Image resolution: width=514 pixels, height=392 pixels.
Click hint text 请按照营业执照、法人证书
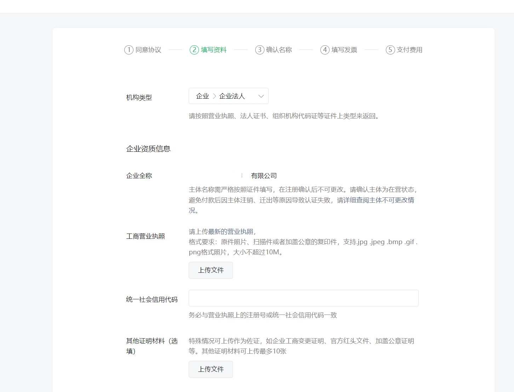coord(285,116)
